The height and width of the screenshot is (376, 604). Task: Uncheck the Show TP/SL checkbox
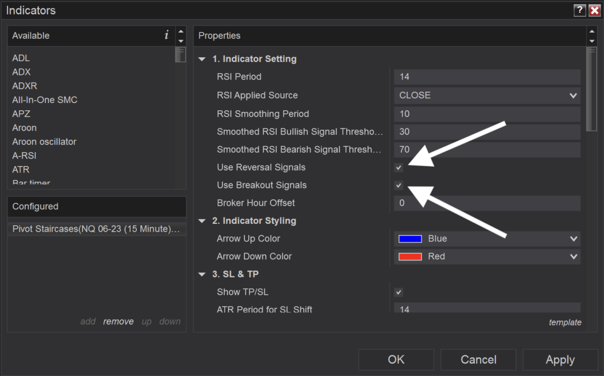click(399, 292)
